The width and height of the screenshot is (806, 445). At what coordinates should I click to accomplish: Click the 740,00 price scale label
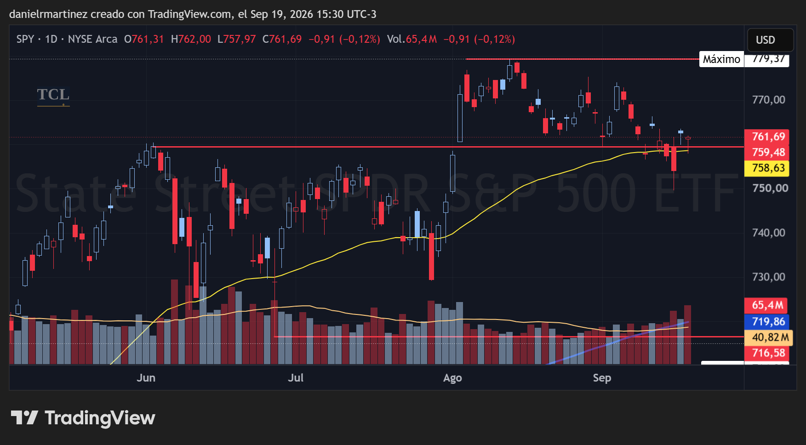768,233
